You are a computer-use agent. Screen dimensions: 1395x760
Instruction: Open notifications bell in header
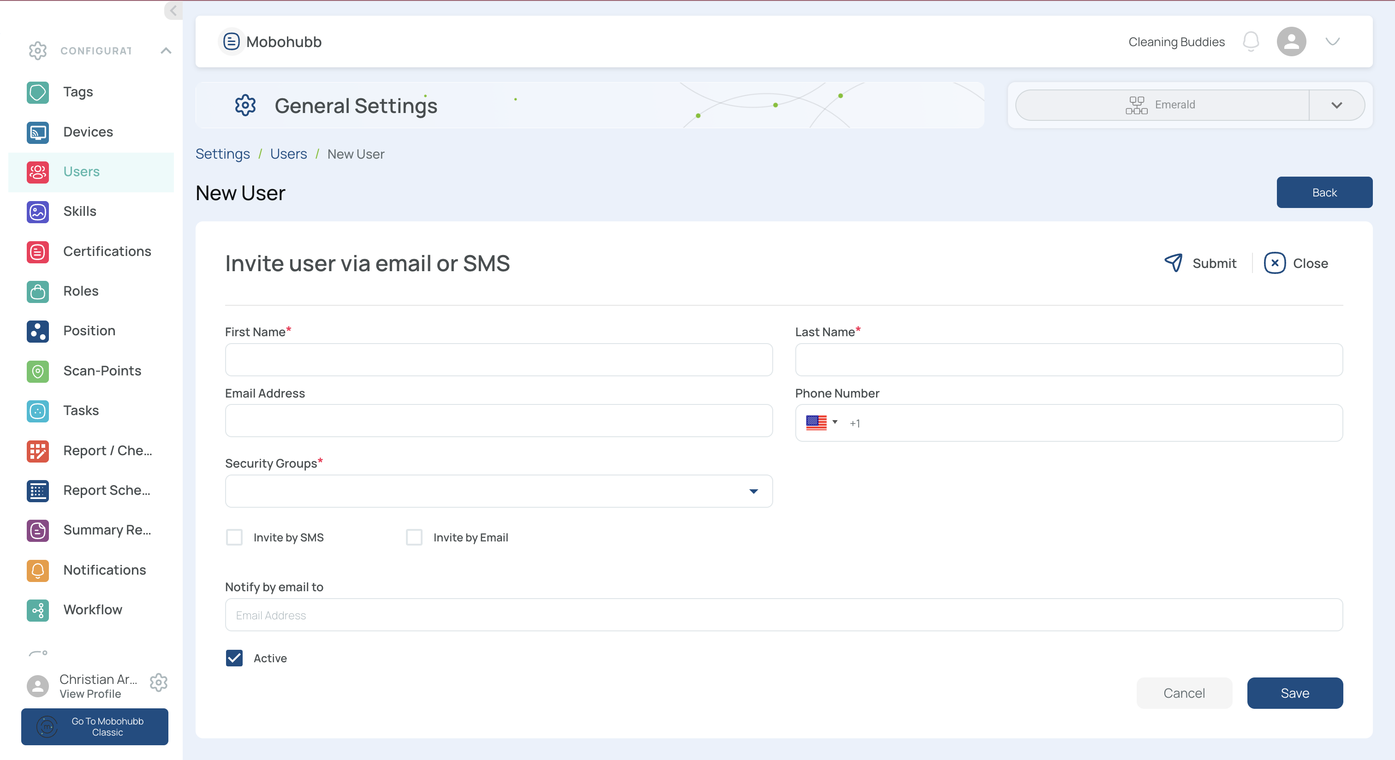(1251, 42)
